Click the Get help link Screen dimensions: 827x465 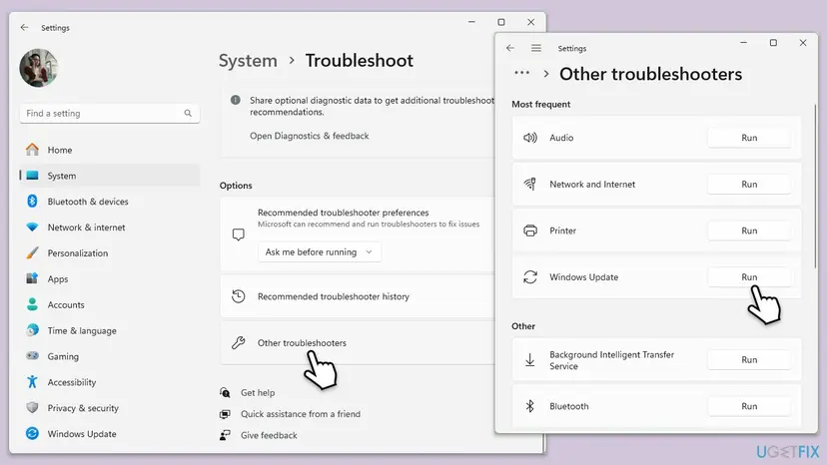[258, 393]
